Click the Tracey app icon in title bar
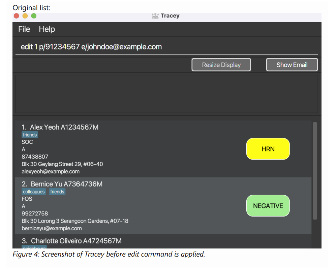This screenshot has height=267, width=336. pyautogui.click(x=155, y=15)
